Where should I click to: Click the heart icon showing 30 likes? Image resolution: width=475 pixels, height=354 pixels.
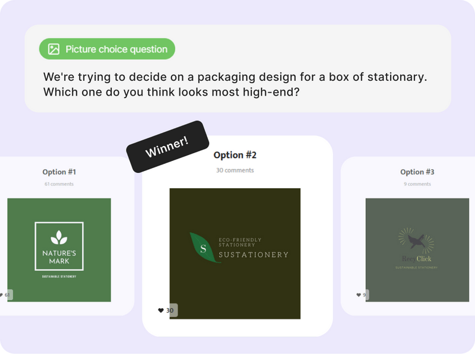pos(160,309)
